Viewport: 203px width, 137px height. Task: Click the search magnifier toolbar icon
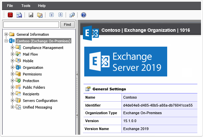pyautogui.click(x=72, y=15)
